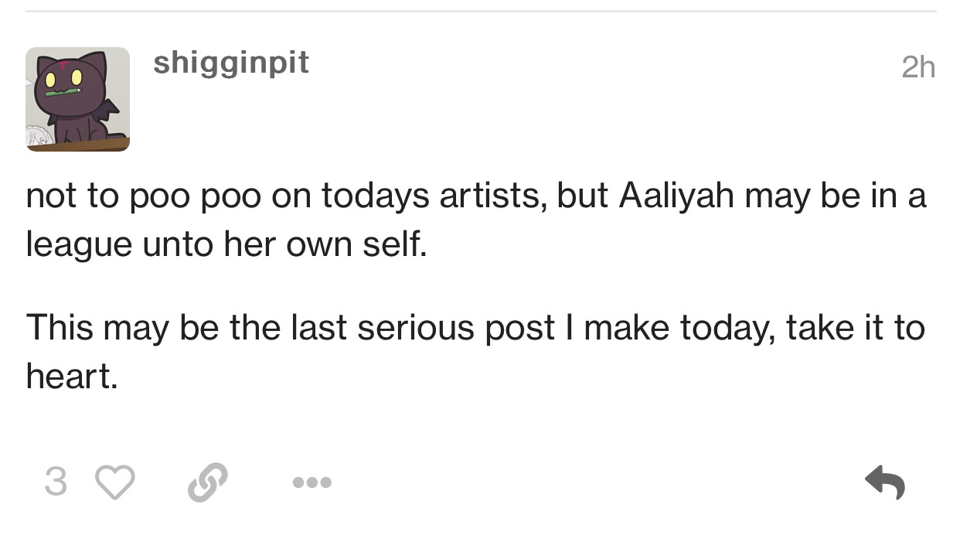
Task: Reply to shigginpit's post using the arrow
Action: [885, 482]
